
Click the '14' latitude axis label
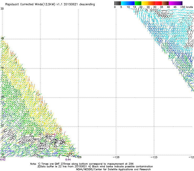coord(2,97)
